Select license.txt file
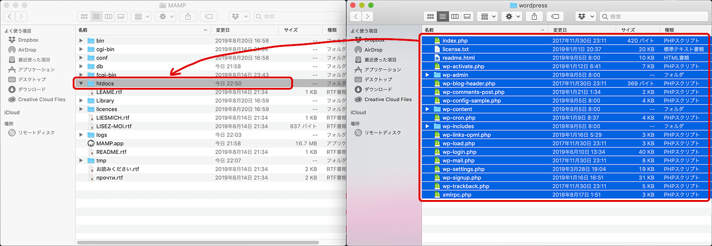Image resolution: width=712 pixels, height=246 pixels. [565, 49]
